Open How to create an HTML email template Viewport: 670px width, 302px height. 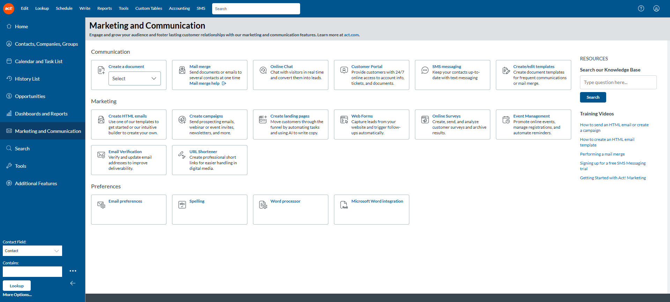pyautogui.click(x=607, y=142)
